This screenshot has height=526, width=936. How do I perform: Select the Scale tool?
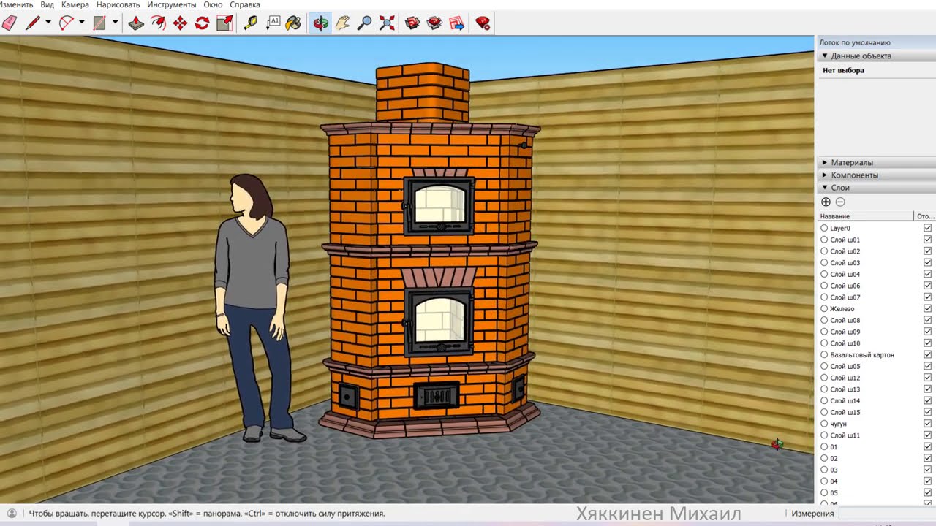pos(224,23)
